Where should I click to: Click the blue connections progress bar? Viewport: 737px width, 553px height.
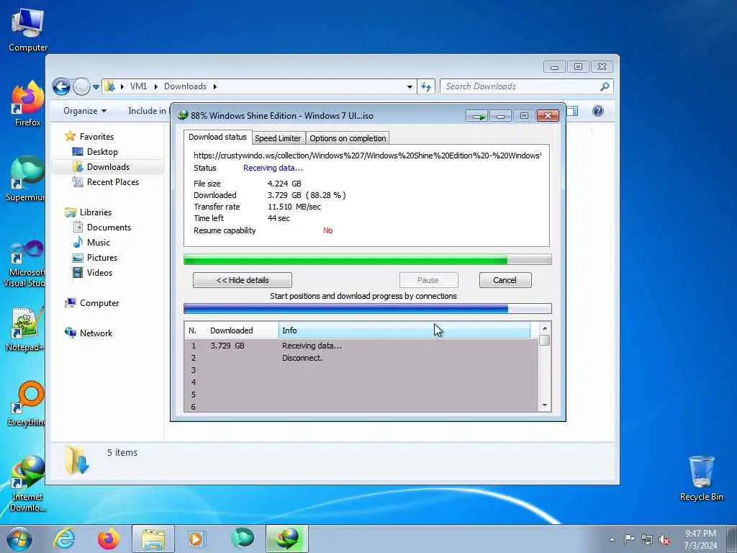[x=367, y=309]
